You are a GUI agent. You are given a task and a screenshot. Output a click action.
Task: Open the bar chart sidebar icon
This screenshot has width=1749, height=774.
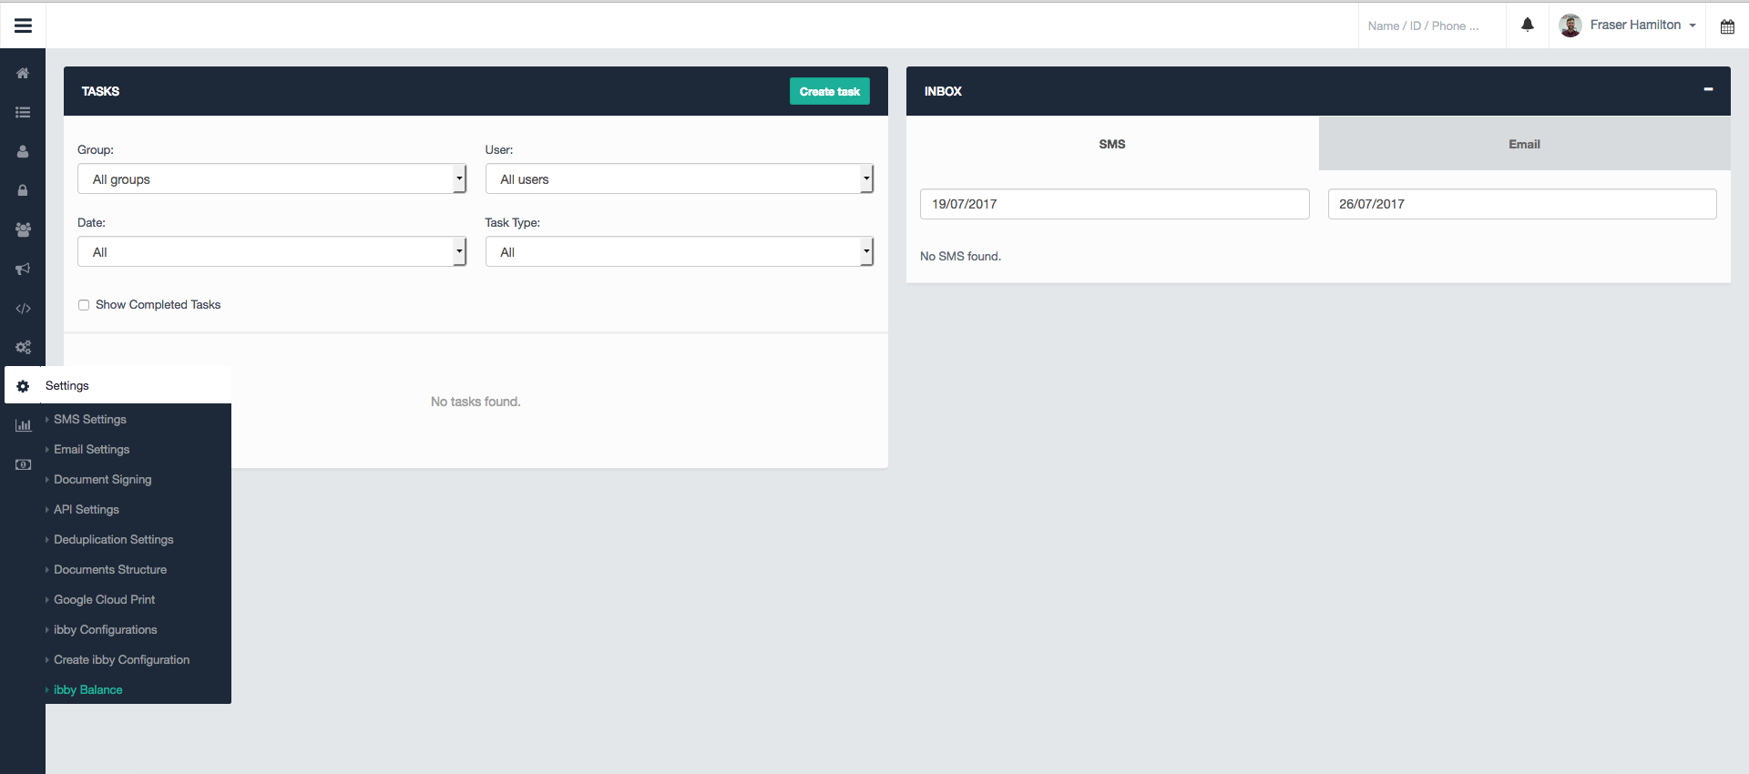tap(23, 425)
